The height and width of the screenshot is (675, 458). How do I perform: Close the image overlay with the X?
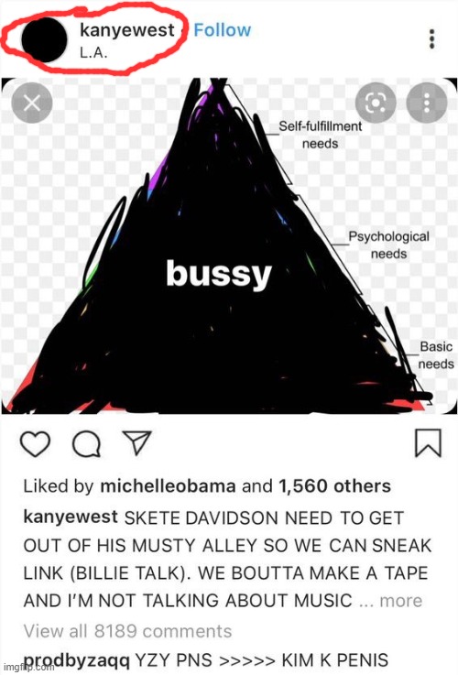coord(32,103)
